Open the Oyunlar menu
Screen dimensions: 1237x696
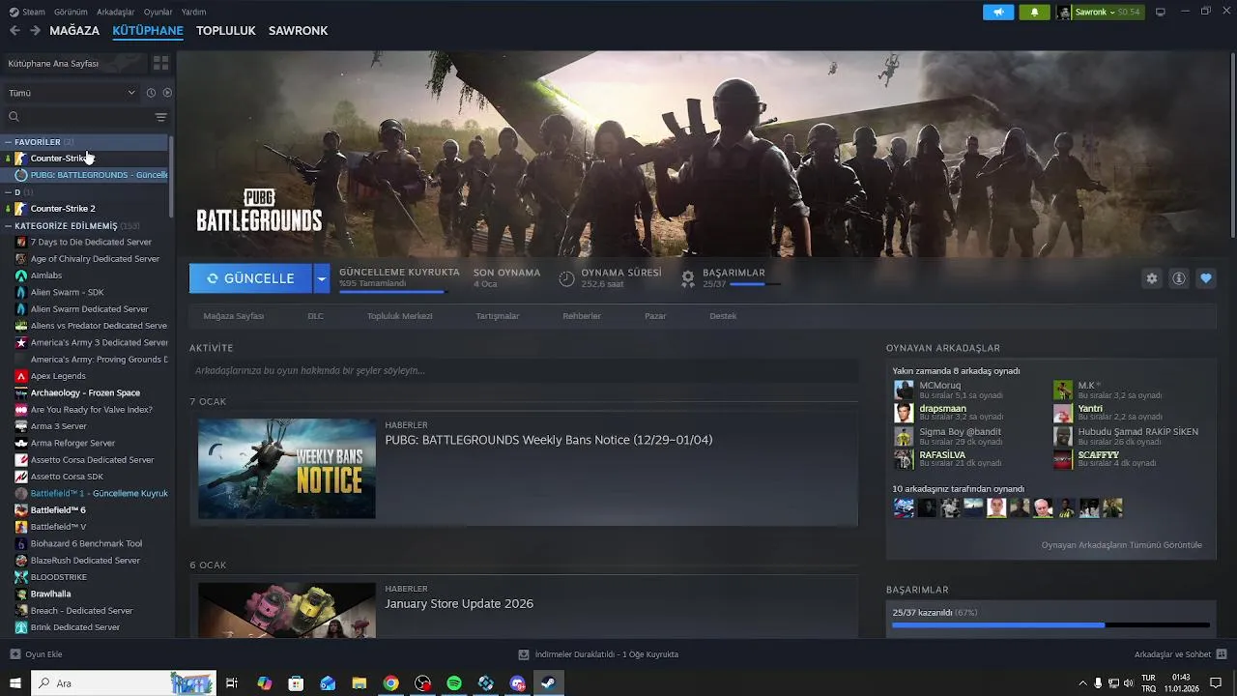158,12
